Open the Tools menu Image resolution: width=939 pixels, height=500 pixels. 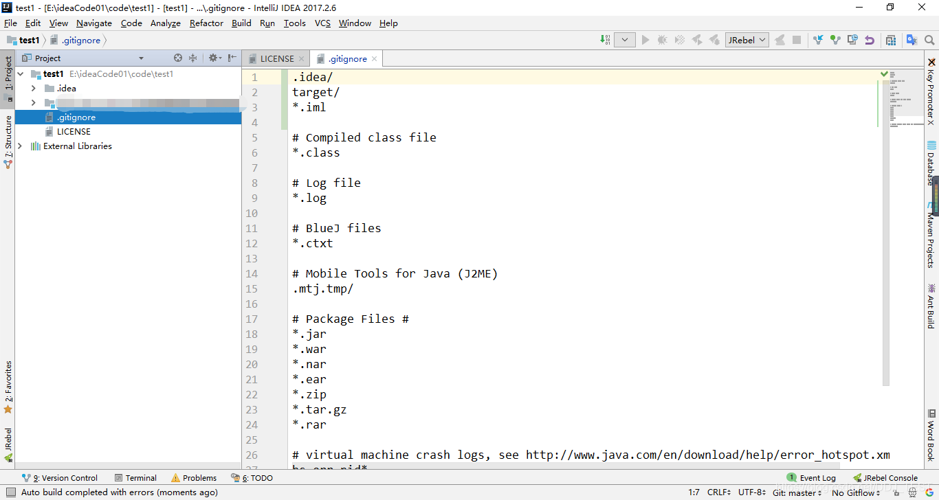[295, 23]
